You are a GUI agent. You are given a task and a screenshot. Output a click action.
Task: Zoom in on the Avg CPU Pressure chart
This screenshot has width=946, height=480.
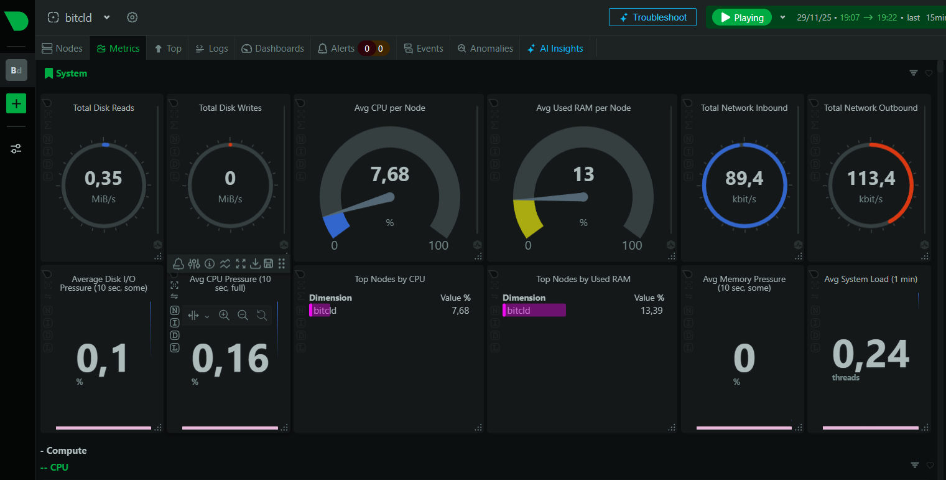pyautogui.click(x=225, y=316)
